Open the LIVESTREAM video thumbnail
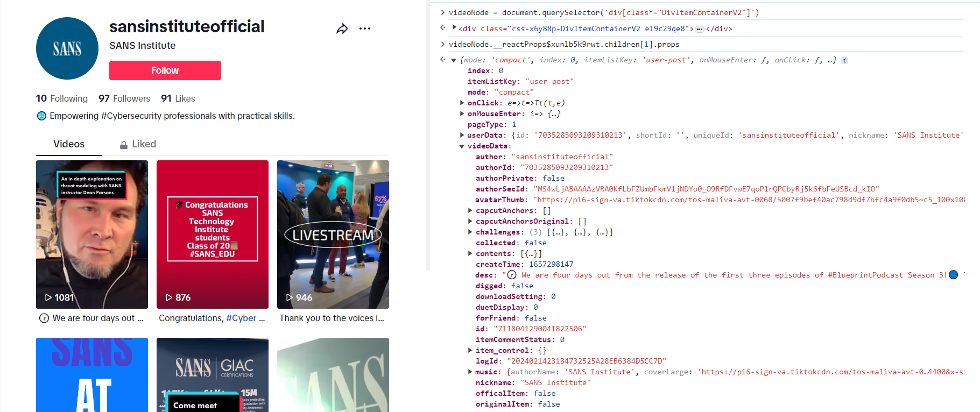This screenshot has height=412, width=980. coord(333,235)
